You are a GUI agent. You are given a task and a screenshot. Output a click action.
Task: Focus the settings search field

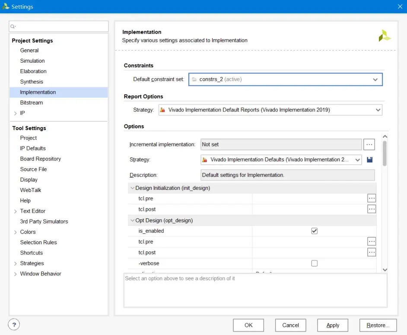59,26
